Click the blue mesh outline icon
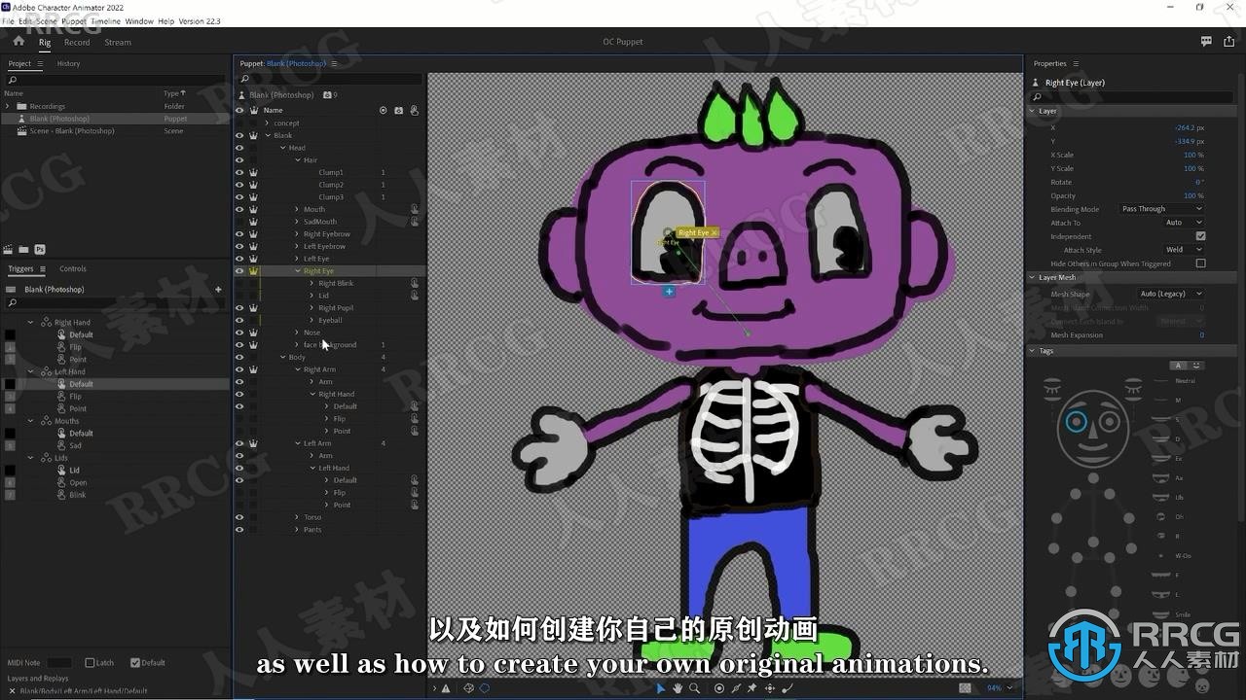 (485, 688)
